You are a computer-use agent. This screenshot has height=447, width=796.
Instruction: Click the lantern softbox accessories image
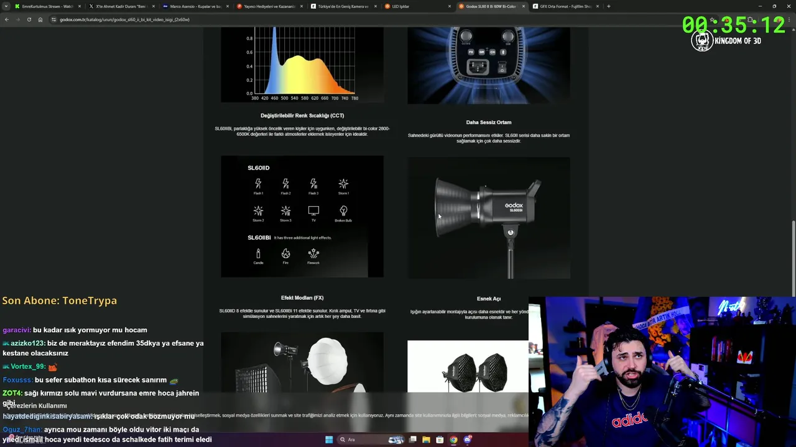point(302,362)
